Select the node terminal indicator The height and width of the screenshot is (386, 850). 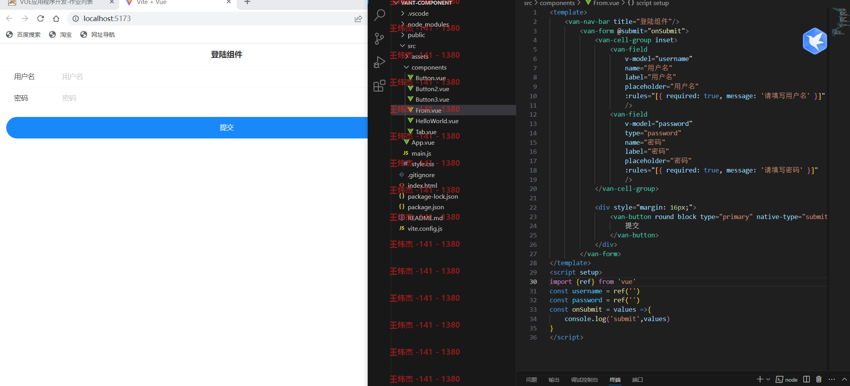click(787, 379)
